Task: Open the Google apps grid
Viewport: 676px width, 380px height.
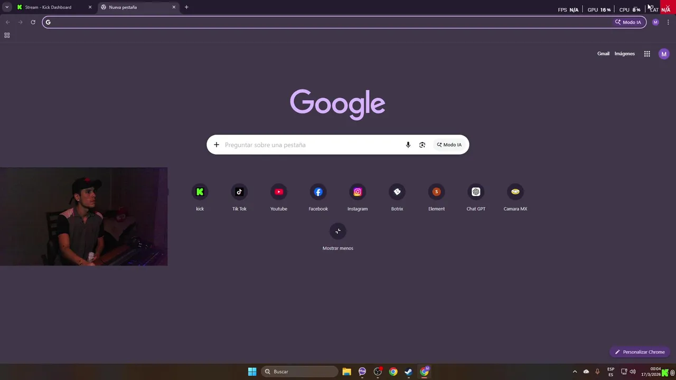Action: (x=647, y=54)
